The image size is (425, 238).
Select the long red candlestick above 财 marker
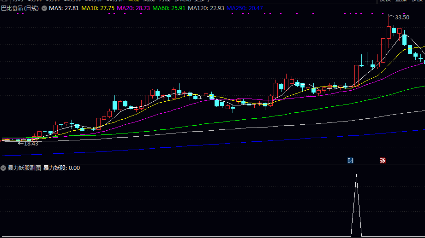[x=356, y=75]
